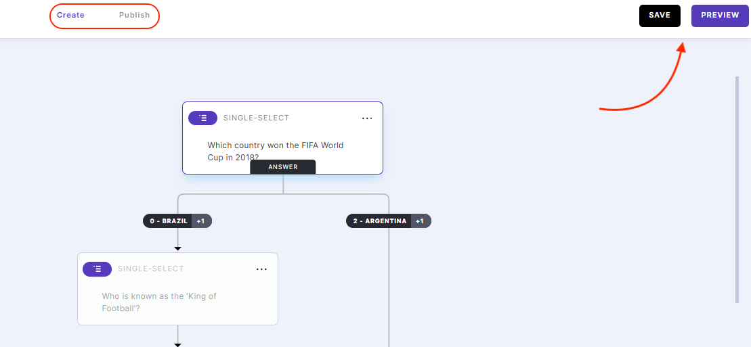Click the ANSWER label under World Cup question
Screen dimensions: 751x347
click(x=283, y=167)
